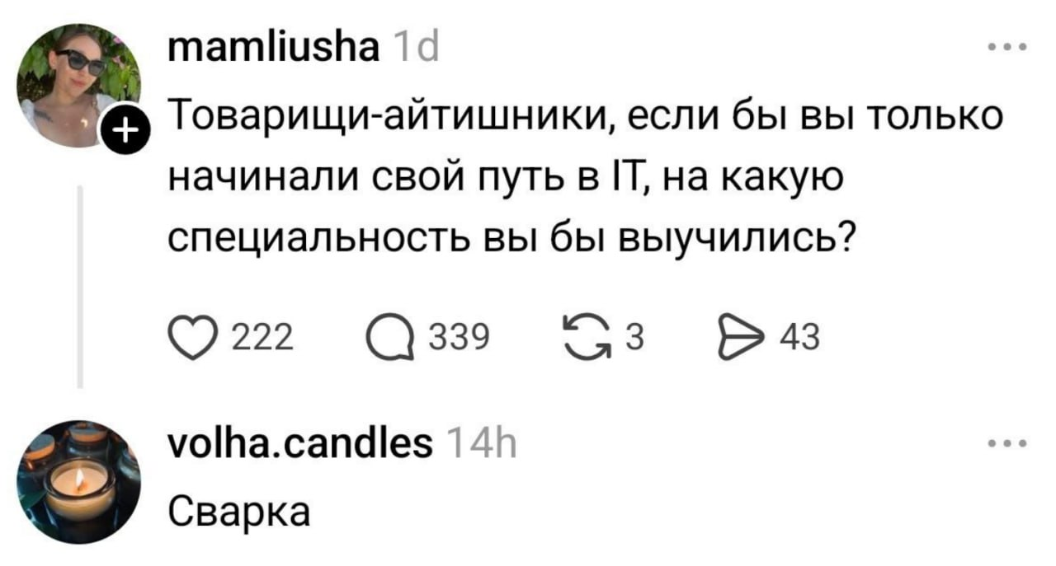Open volha.candles' candle avatar
The width and height of the screenshot is (1056, 566).
tap(79, 481)
